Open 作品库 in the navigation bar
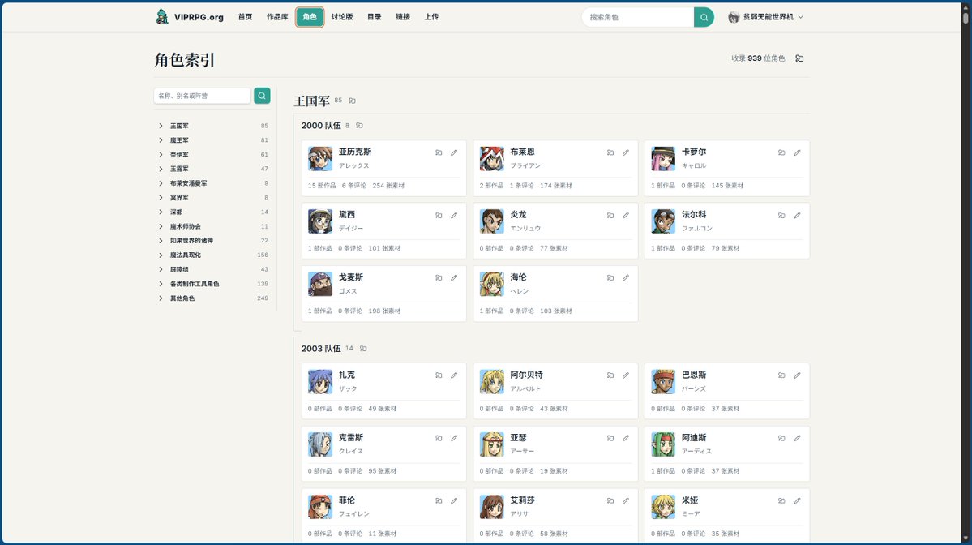This screenshot has height=545, width=972. pos(277,17)
